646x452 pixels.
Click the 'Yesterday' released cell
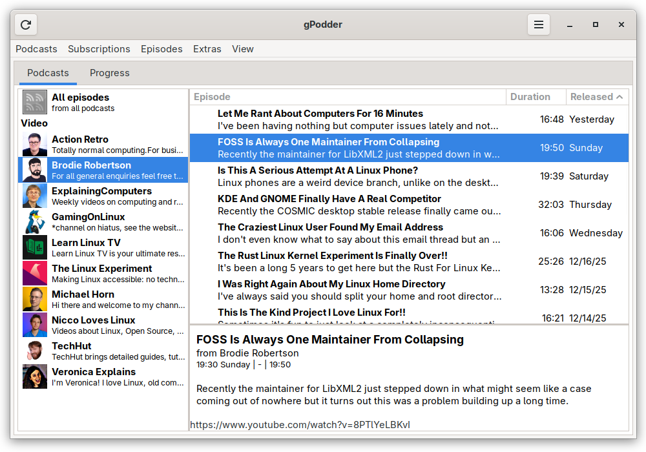click(x=592, y=119)
